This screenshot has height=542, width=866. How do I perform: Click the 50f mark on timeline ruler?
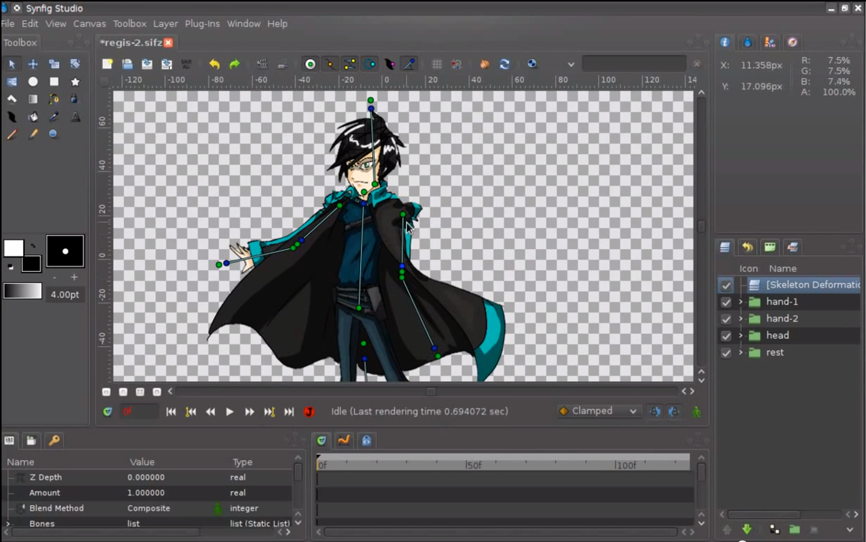click(473, 465)
